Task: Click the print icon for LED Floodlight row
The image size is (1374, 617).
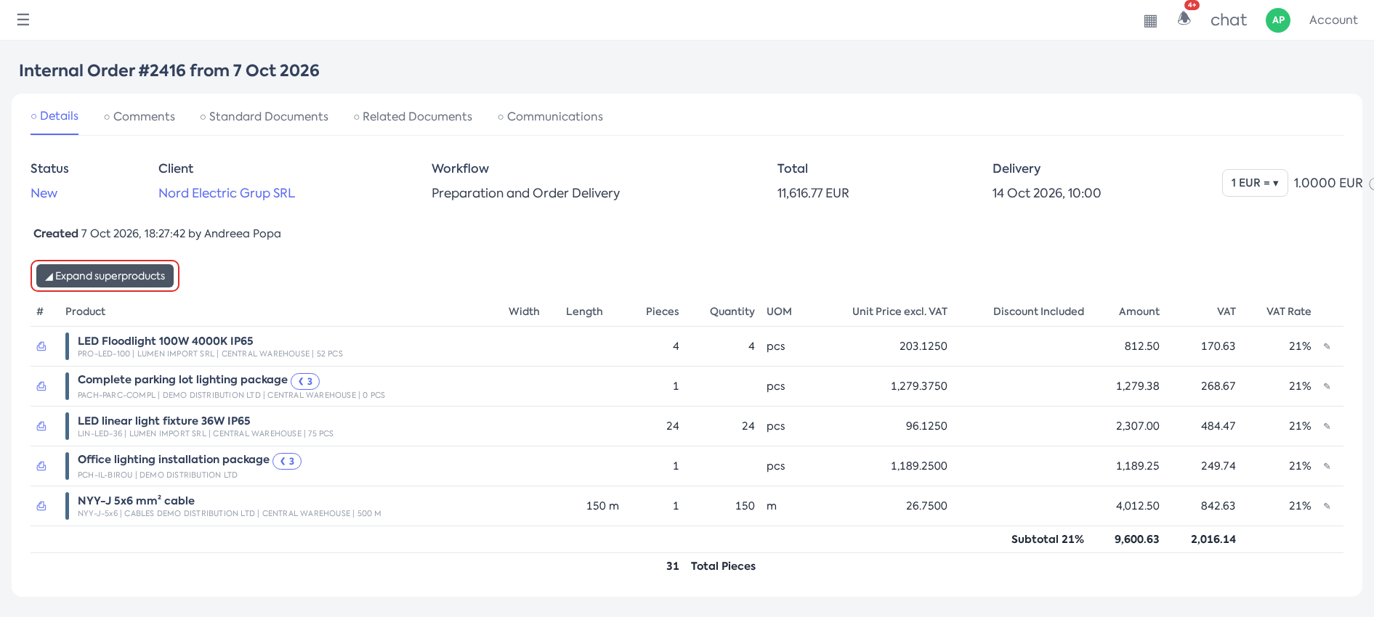Action: coord(41,346)
